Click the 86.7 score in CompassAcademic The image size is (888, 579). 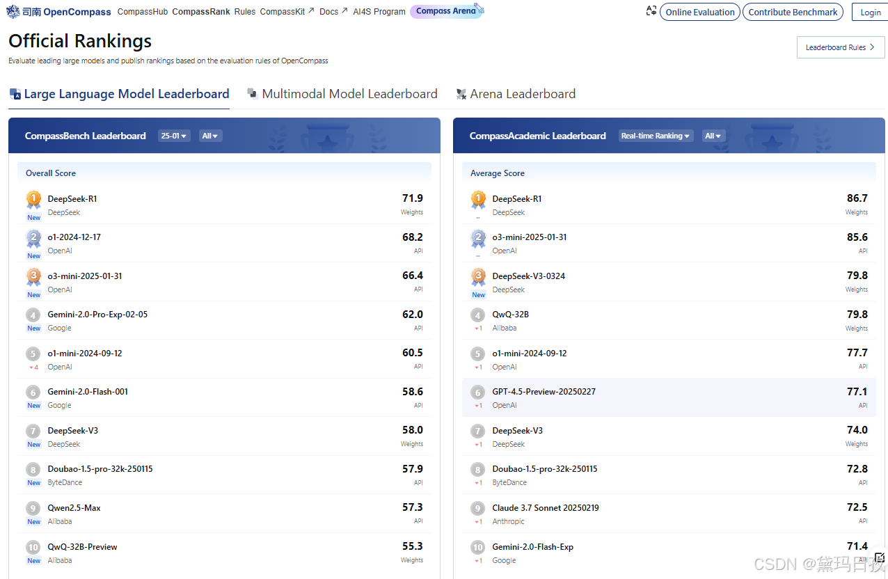857,198
